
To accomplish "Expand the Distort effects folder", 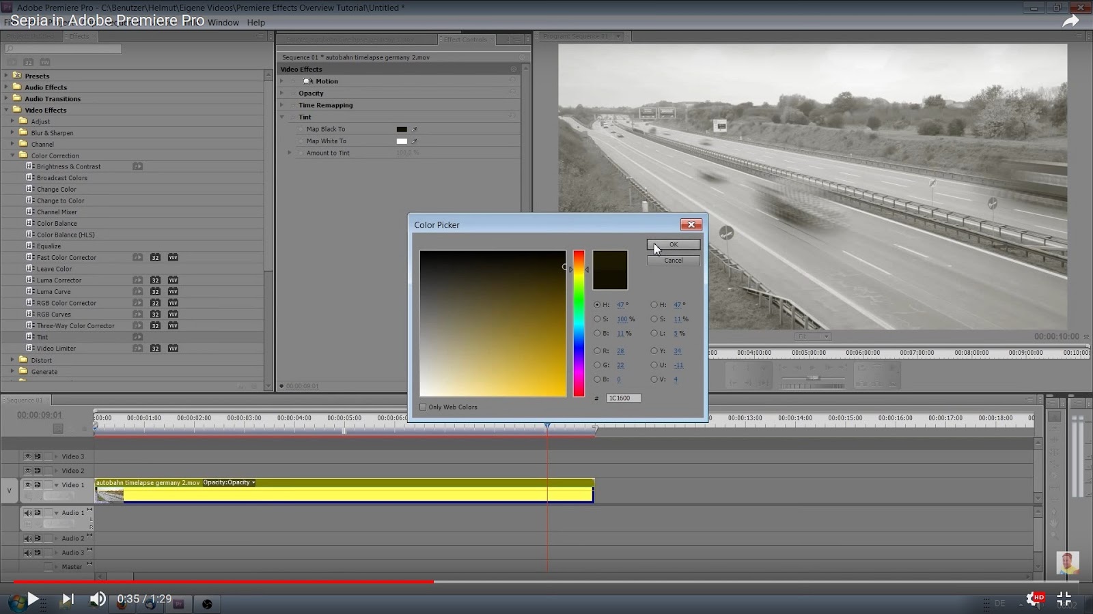I will (12, 360).
